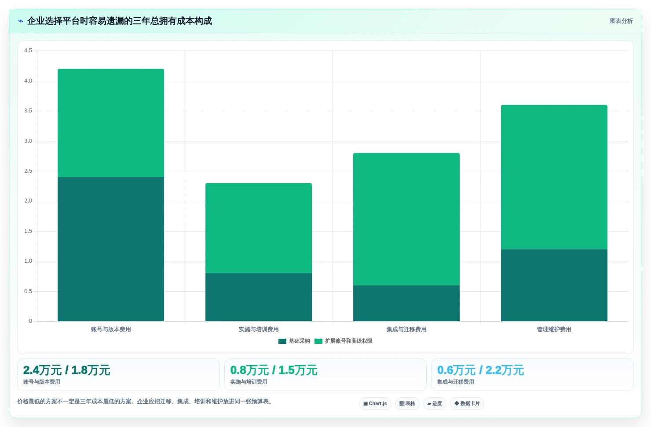This screenshot has width=651, height=427.
Task: Select the 数据卡片 tag chip
Action: click(467, 403)
